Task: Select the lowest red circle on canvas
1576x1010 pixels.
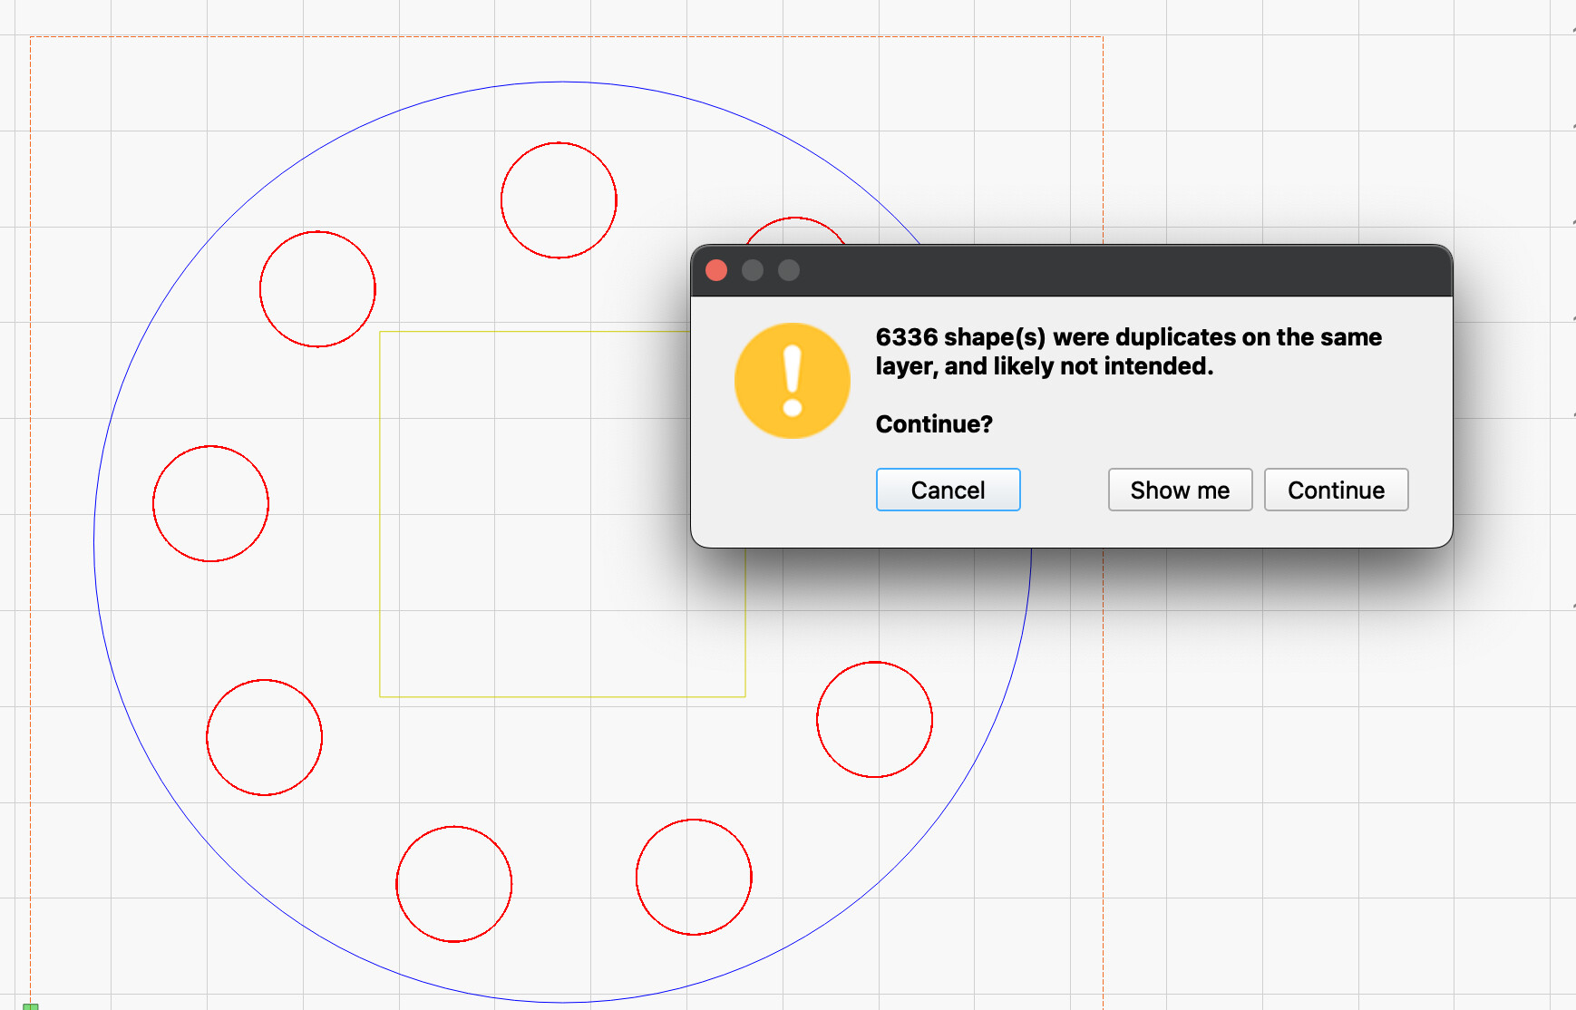Action: 453,941
